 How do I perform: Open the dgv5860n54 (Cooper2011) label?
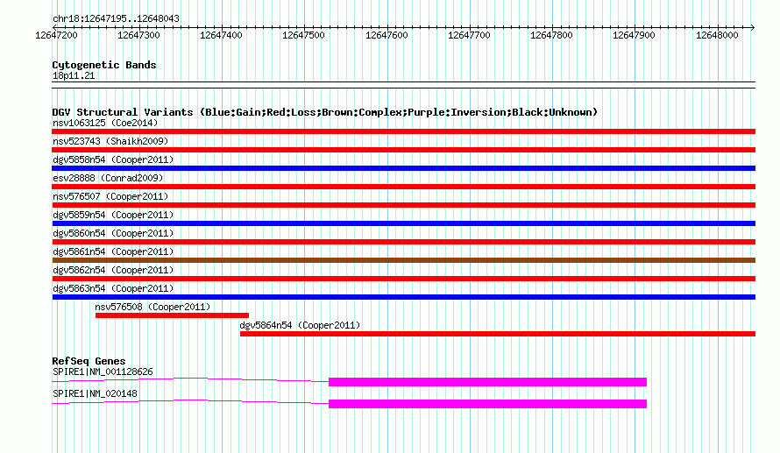pyautogui.click(x=113, y=233)
